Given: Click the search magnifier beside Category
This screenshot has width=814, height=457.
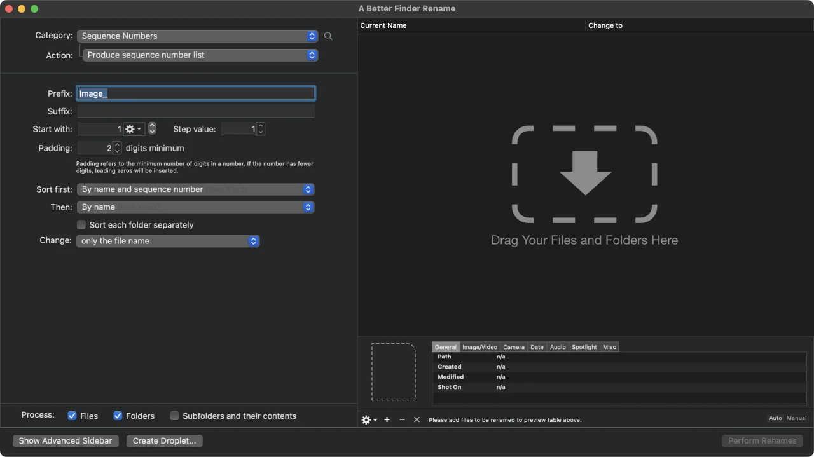Looking at the screenshot, I should tap(328, 36).
